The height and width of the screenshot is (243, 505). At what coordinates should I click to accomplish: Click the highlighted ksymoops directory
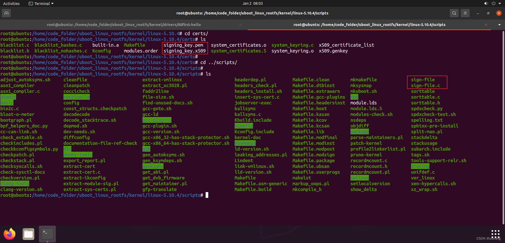click(245, 143)
